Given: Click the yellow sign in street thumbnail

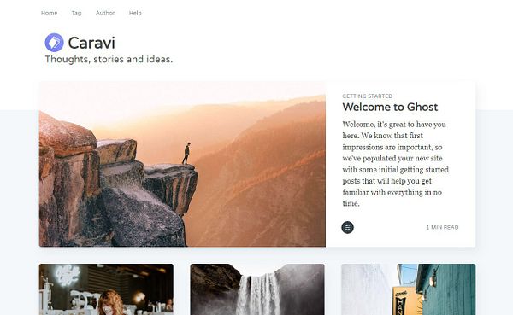Looking at the screenshot, I should [x=403, y=301].
